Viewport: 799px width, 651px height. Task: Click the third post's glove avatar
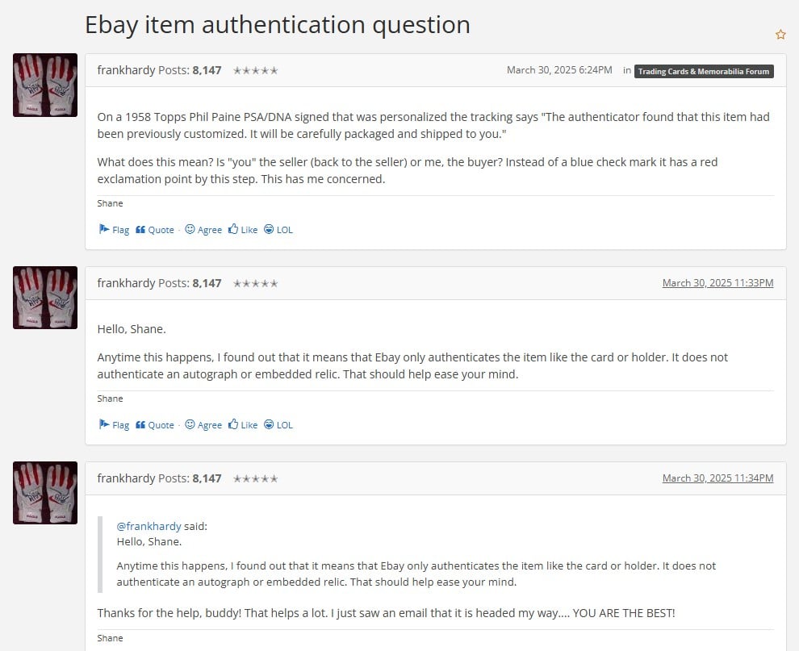(45, 493)
